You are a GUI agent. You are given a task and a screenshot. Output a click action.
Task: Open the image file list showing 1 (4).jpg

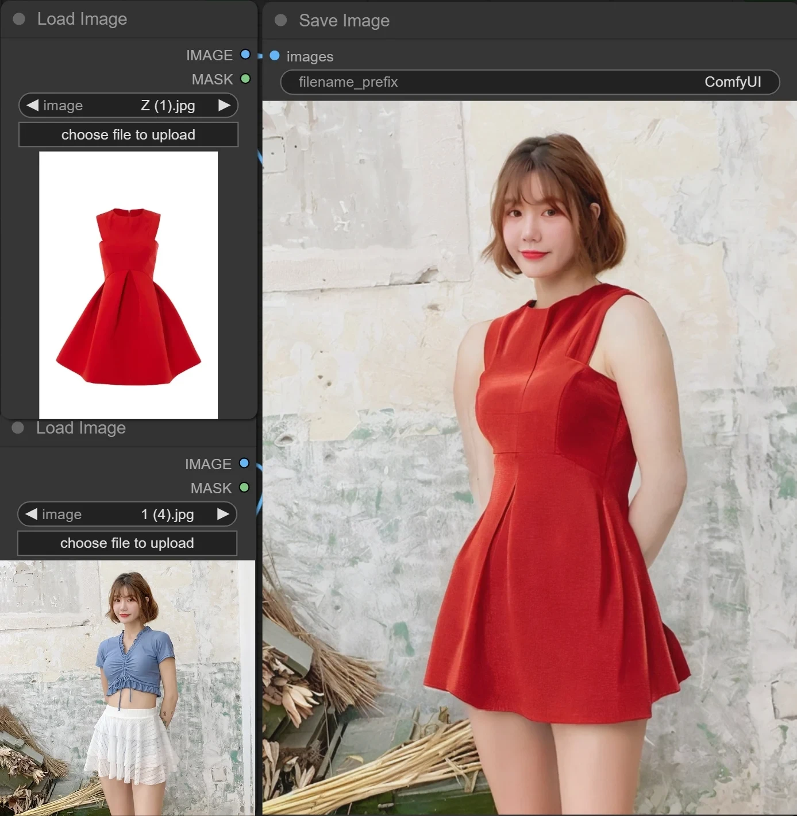point(127,514)
